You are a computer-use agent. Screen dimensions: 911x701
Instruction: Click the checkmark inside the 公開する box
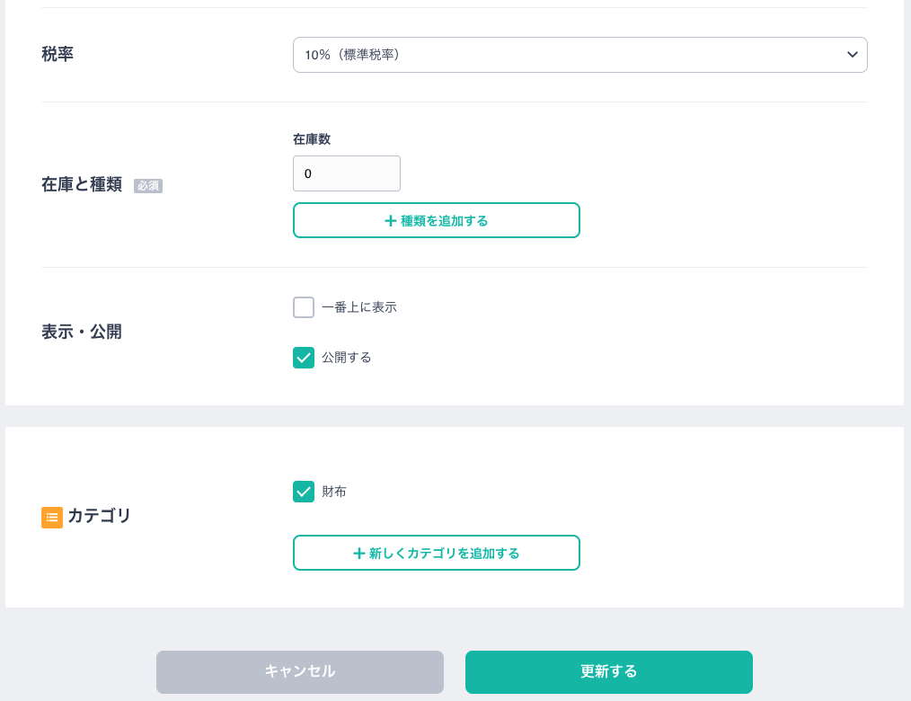(x=304, y=358)
